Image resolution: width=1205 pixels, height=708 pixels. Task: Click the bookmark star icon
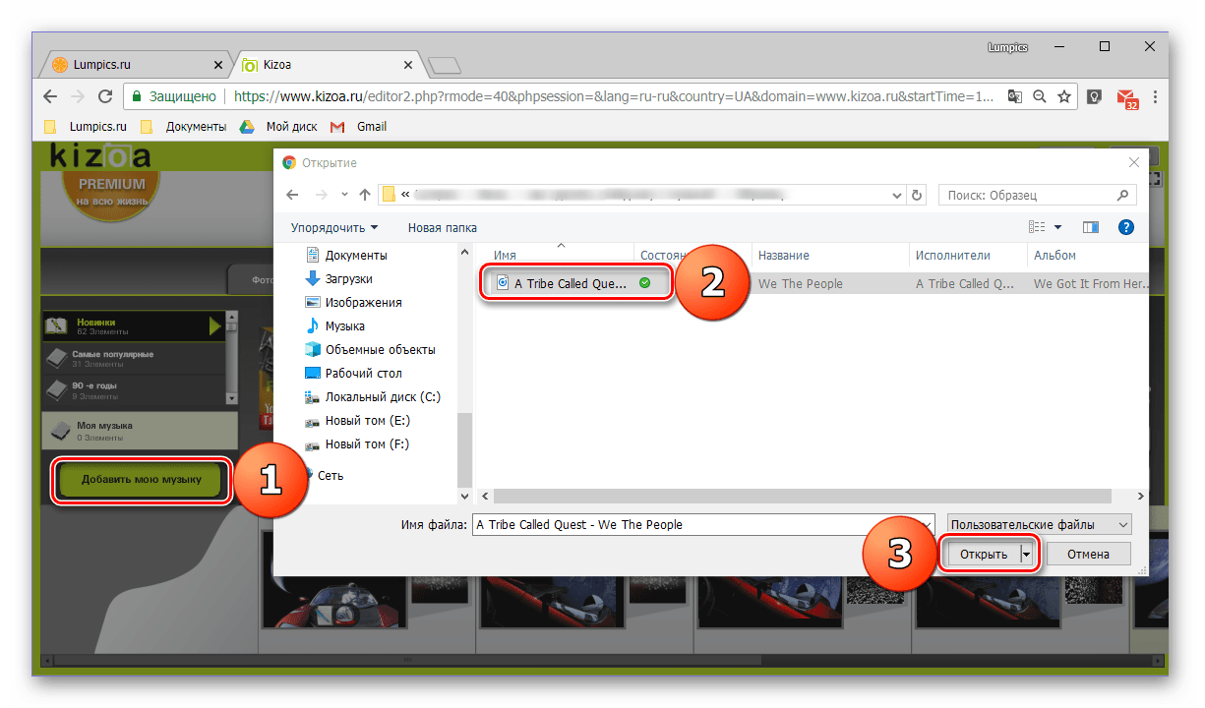[1063, 96]
